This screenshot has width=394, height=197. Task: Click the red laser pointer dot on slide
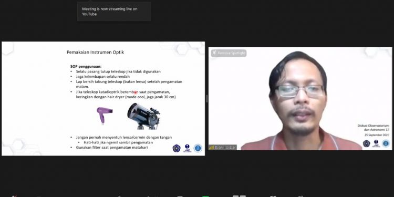[x=135, y=92]
